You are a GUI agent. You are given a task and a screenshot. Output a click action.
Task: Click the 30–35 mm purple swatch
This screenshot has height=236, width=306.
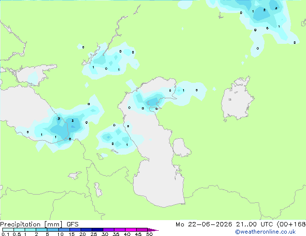tap(108, 230)
